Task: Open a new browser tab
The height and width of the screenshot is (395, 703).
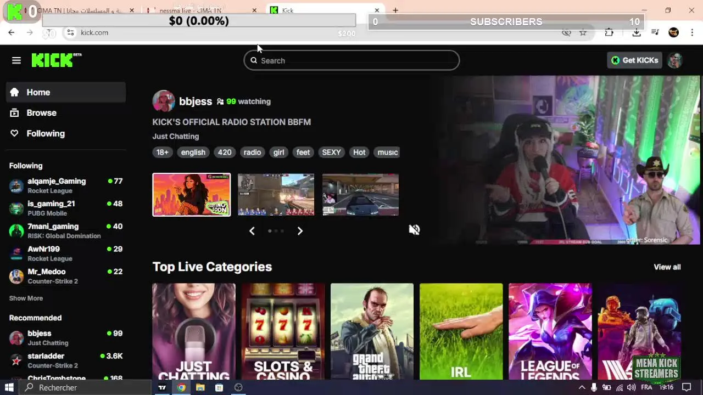Action: click(x=395, y=10)
